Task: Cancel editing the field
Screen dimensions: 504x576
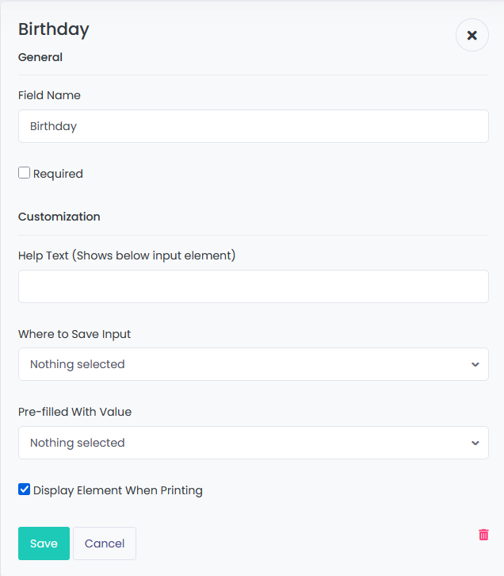Action: pos(105,543)
